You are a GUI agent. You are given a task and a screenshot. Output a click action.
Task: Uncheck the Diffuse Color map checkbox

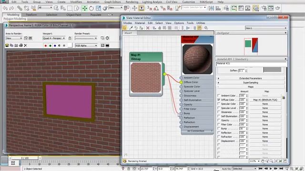[x=219, y=100]
